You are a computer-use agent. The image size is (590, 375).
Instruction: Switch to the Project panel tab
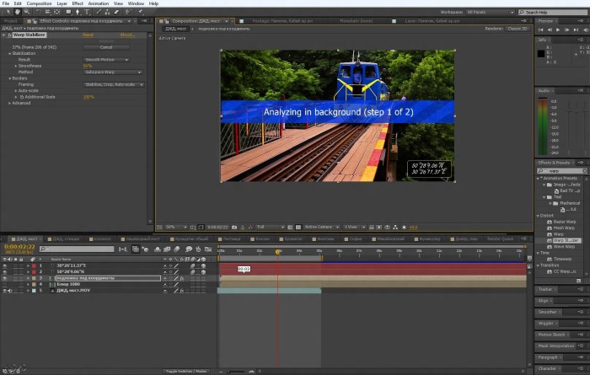10,21
